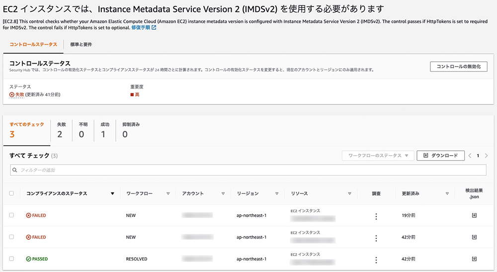
Task: Click NEW workflow in the 19分前 row
Action: click(x=131, y=216)
